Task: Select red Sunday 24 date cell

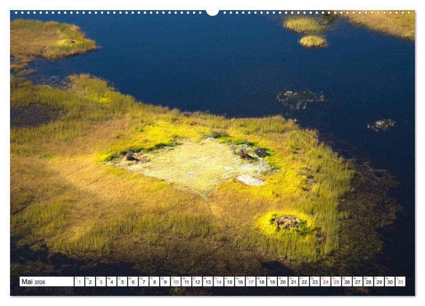Action: point(325,282)
